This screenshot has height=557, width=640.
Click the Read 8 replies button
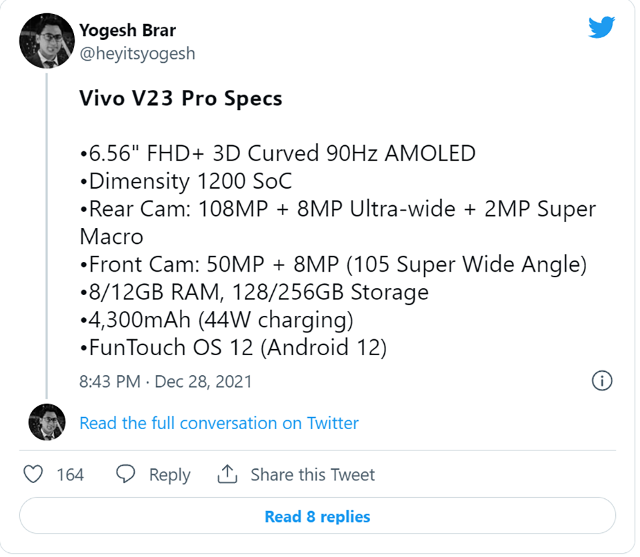(317, 516)
